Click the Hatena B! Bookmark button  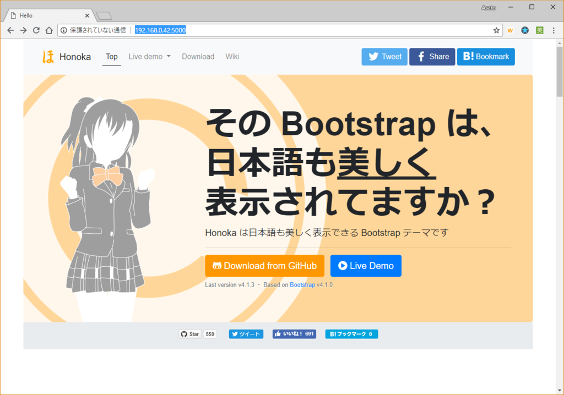[x=486, y=57]
